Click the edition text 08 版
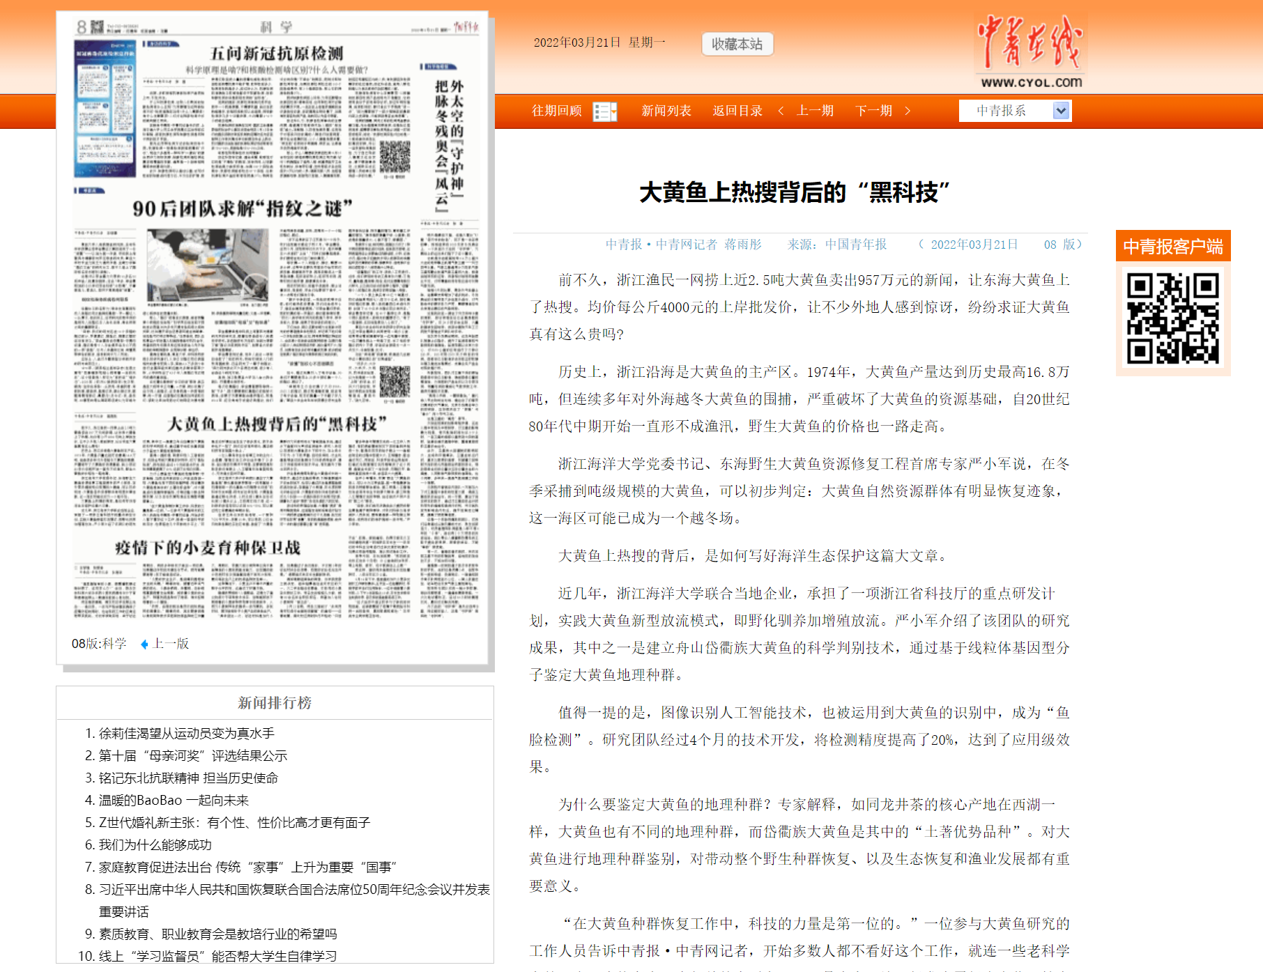 click(1059, 245)
